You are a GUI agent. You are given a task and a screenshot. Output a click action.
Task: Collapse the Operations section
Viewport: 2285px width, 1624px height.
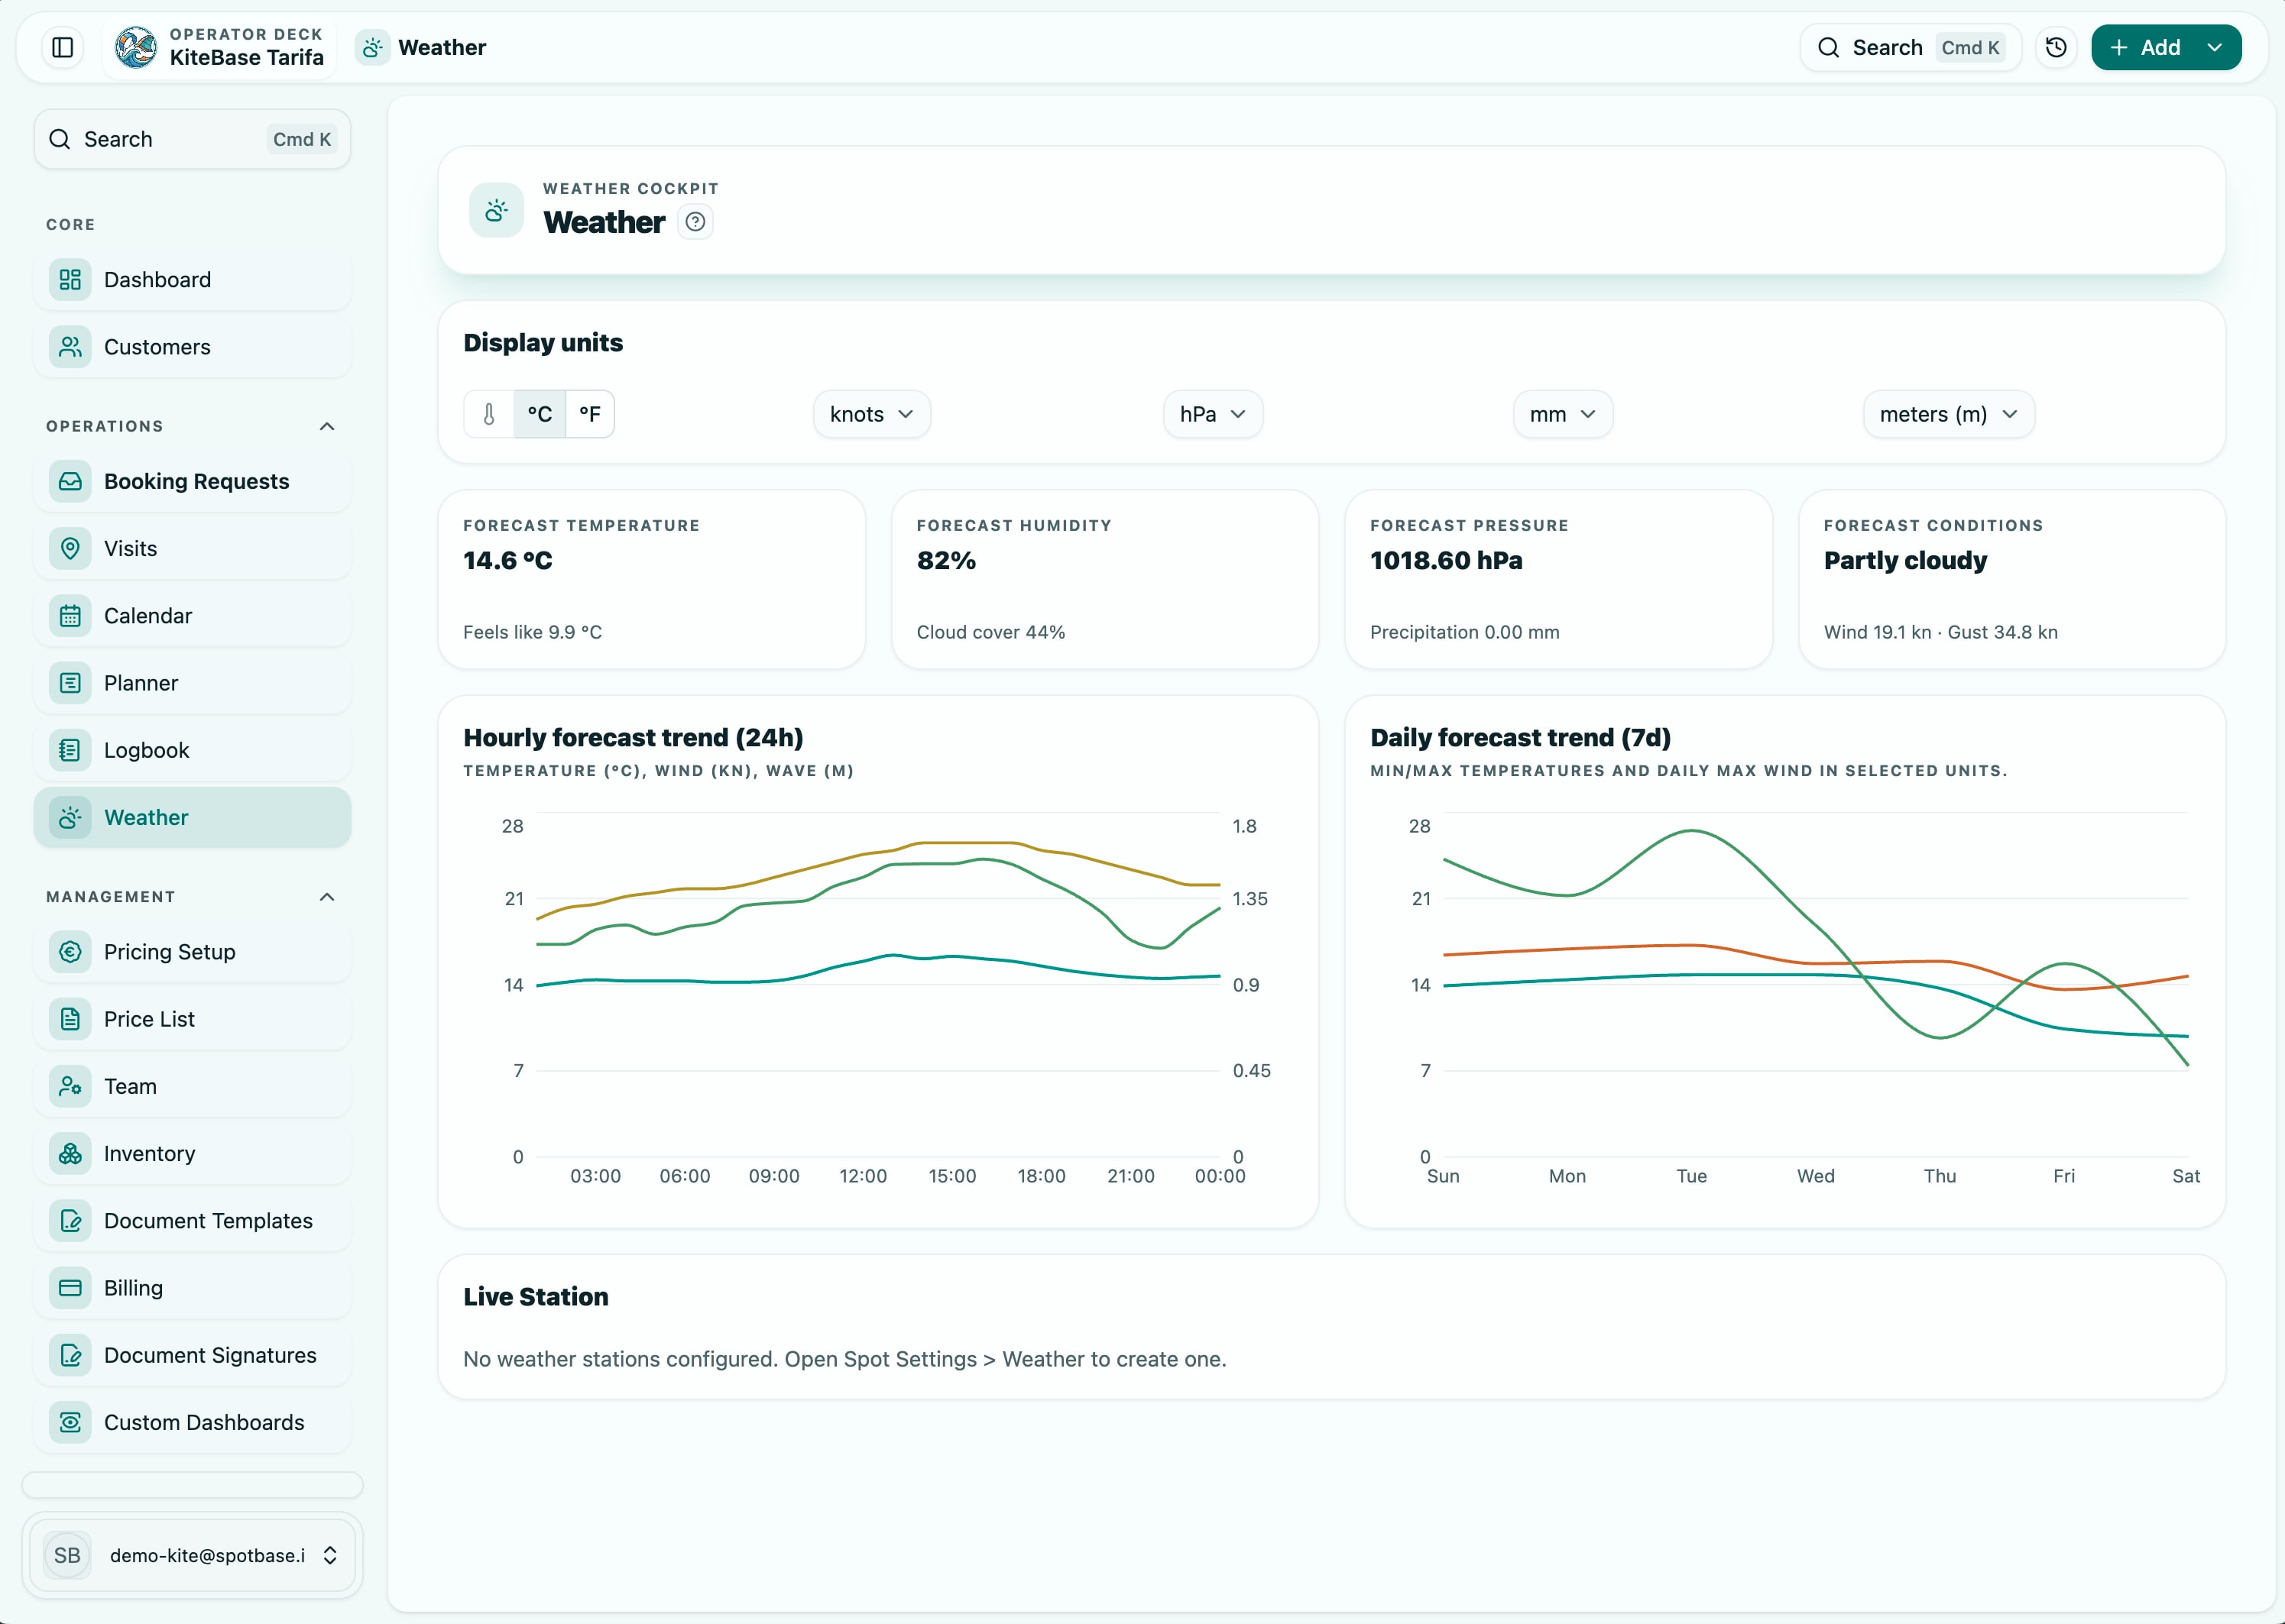pyautogui.click(x=326, y=426)
